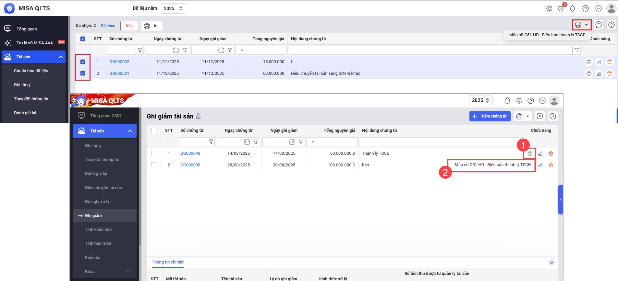Select Mẫu số C51-HD print template option
Viewport: 618px width, 281px height.
click(x=547, y=35)
